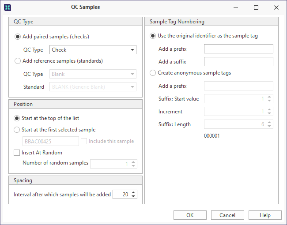Open the Check QC Type dropdown

coord(93,50)
